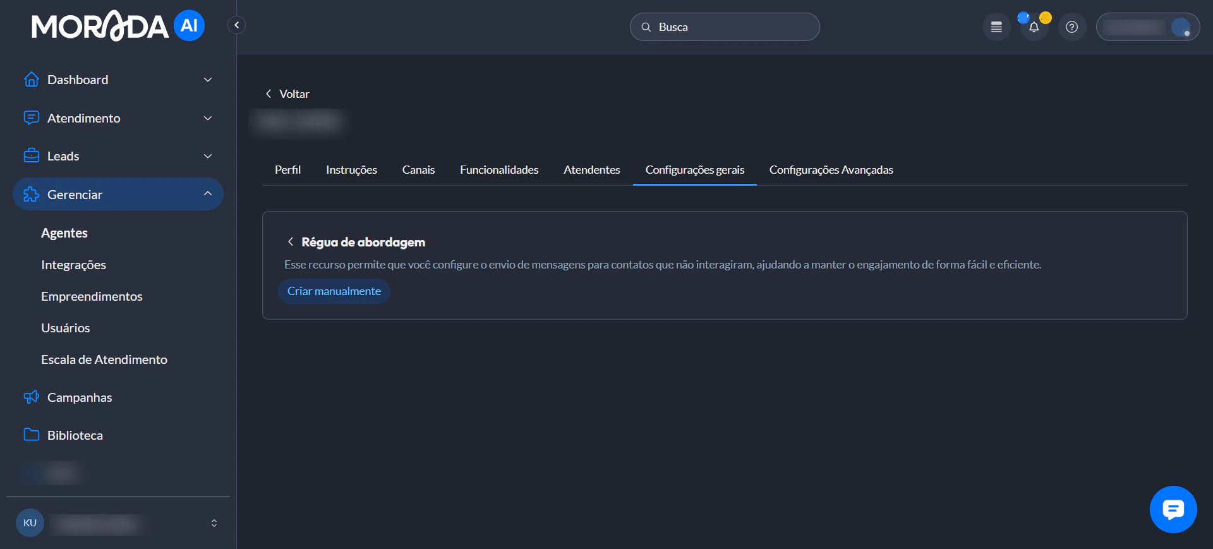1213x549 pixels.
Task: Click the Busca search field
Action: [725, 27]
